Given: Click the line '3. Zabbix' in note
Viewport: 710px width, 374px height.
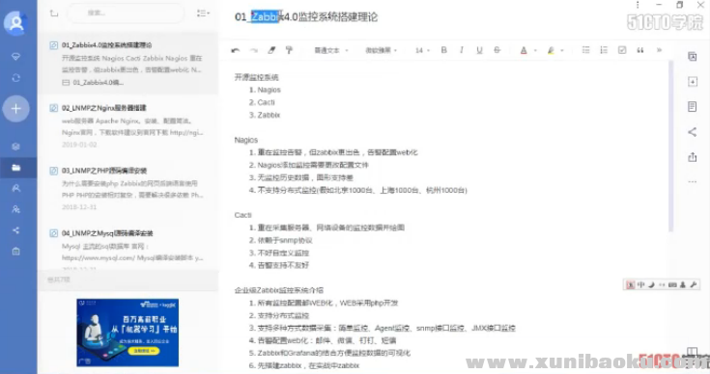Looking at the screenshot, I should point(265,115).
